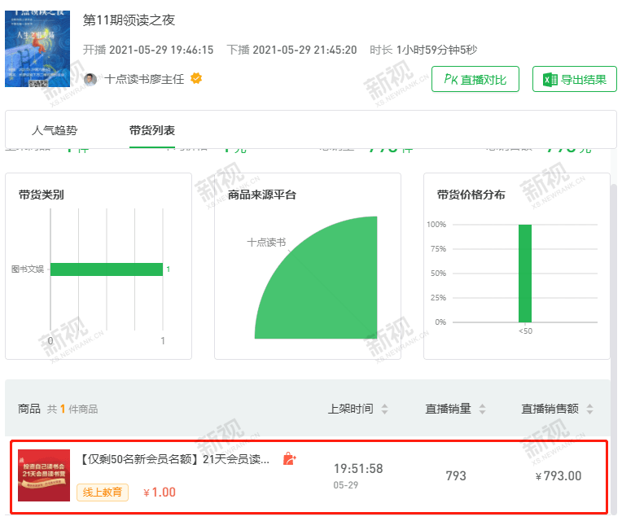Click the 线上教育 category tag
This screenshot has width=622, height=521.
(103, 492)
